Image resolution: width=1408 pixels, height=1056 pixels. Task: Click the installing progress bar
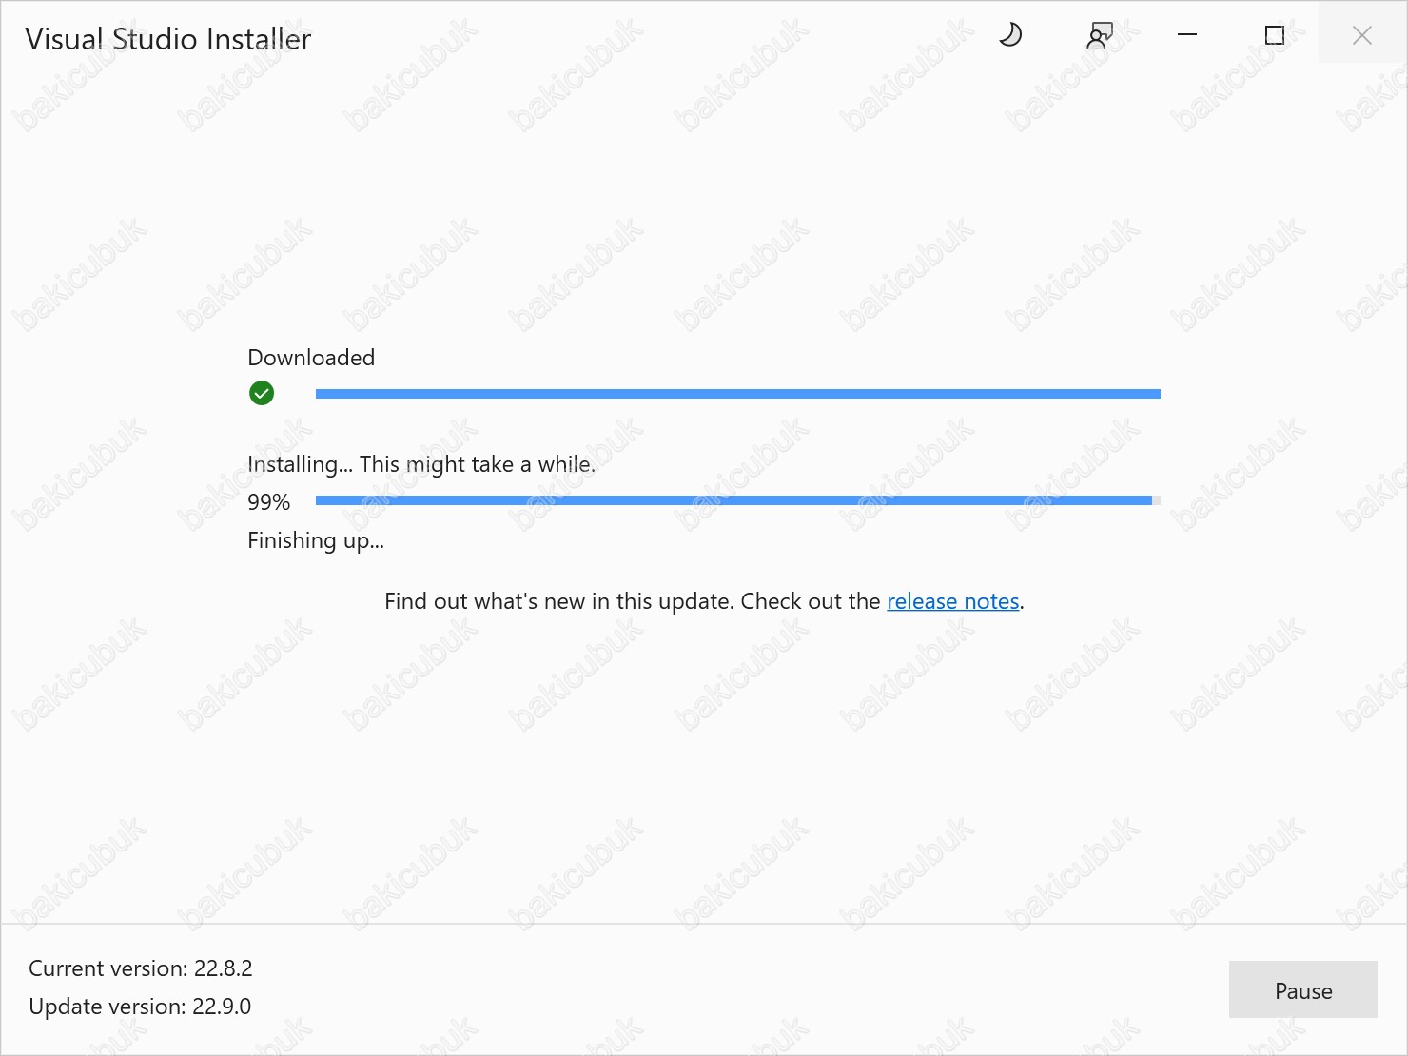pyautogui.click(x=738, y=500)
